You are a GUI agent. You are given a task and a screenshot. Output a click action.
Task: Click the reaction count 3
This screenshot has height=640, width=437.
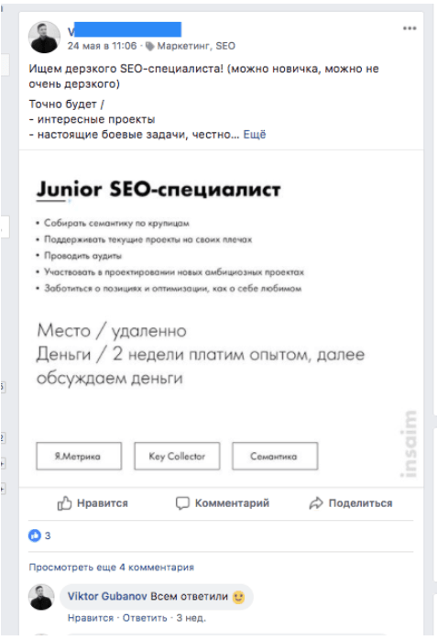pos(48,535)
